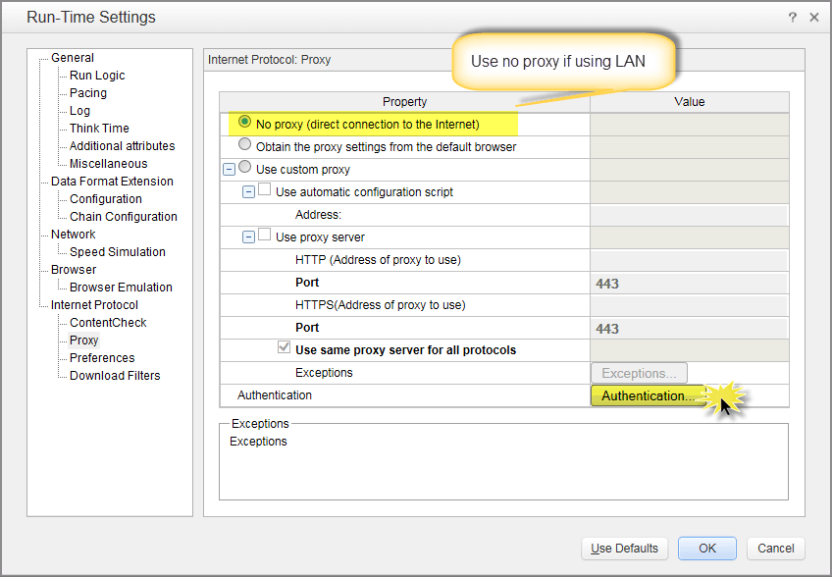Select Download Filters in the tree

tap(115, 376)
